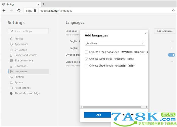
Task: Expand the Check spelling section chevron
Action: click(172, 61)
